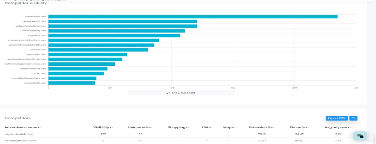Click the dentalcare247.com chart bar

click(x=123, y=21)
